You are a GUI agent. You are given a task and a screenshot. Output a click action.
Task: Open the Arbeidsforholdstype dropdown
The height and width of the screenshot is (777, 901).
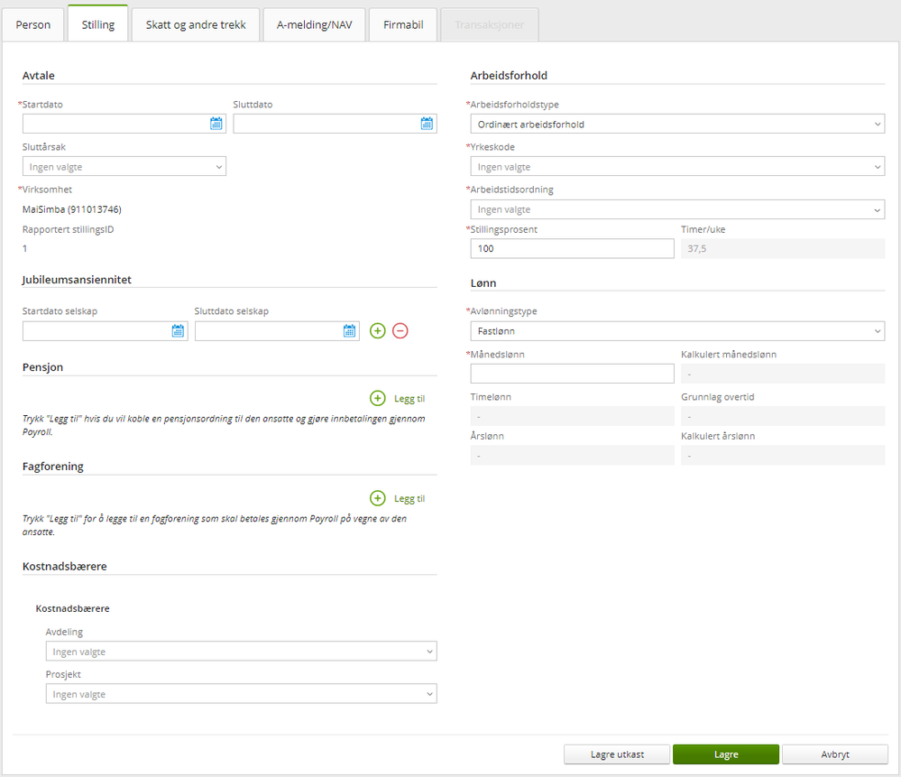click(677, 125)
